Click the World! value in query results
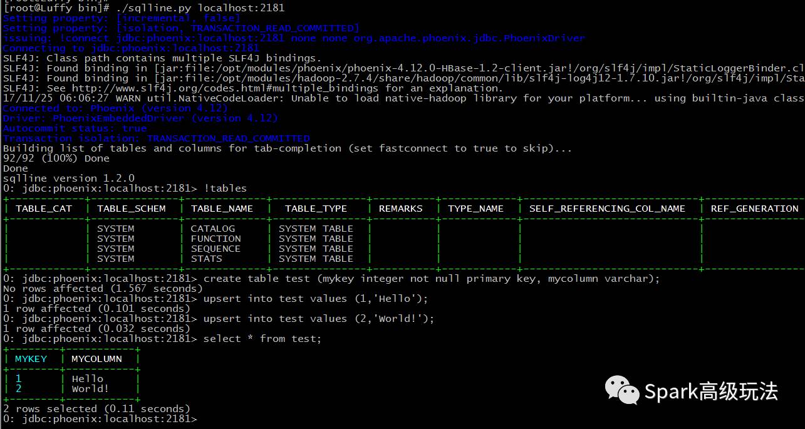 tap(90, 389)
